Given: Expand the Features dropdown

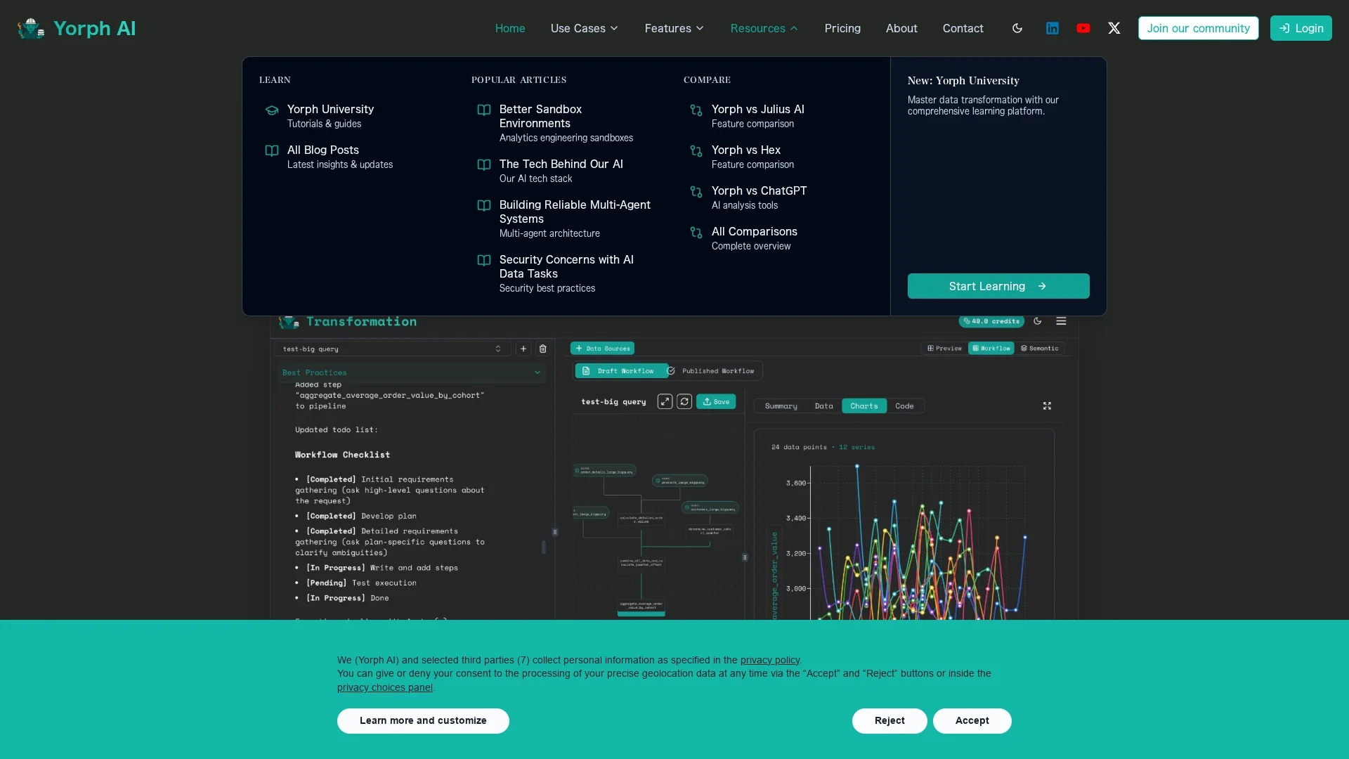Looking at the screenshot, I should tap(674, 28).
